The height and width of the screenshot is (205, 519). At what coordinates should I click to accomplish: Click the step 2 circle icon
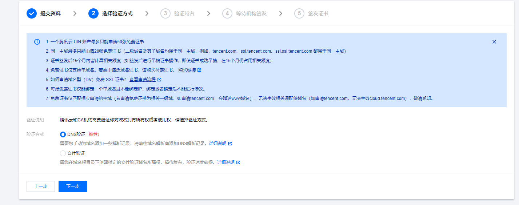(x=93, y=14)
